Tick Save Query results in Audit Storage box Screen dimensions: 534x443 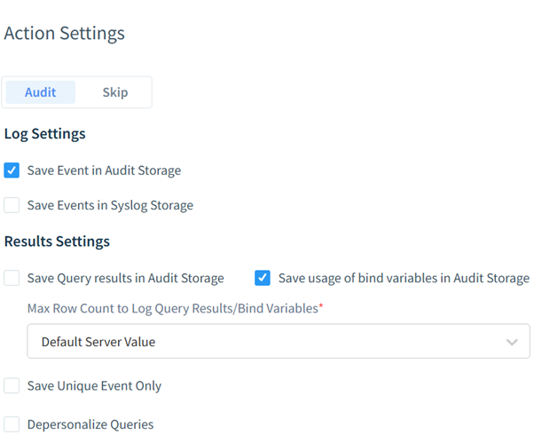pyautogui.click(x=12, y=278)
